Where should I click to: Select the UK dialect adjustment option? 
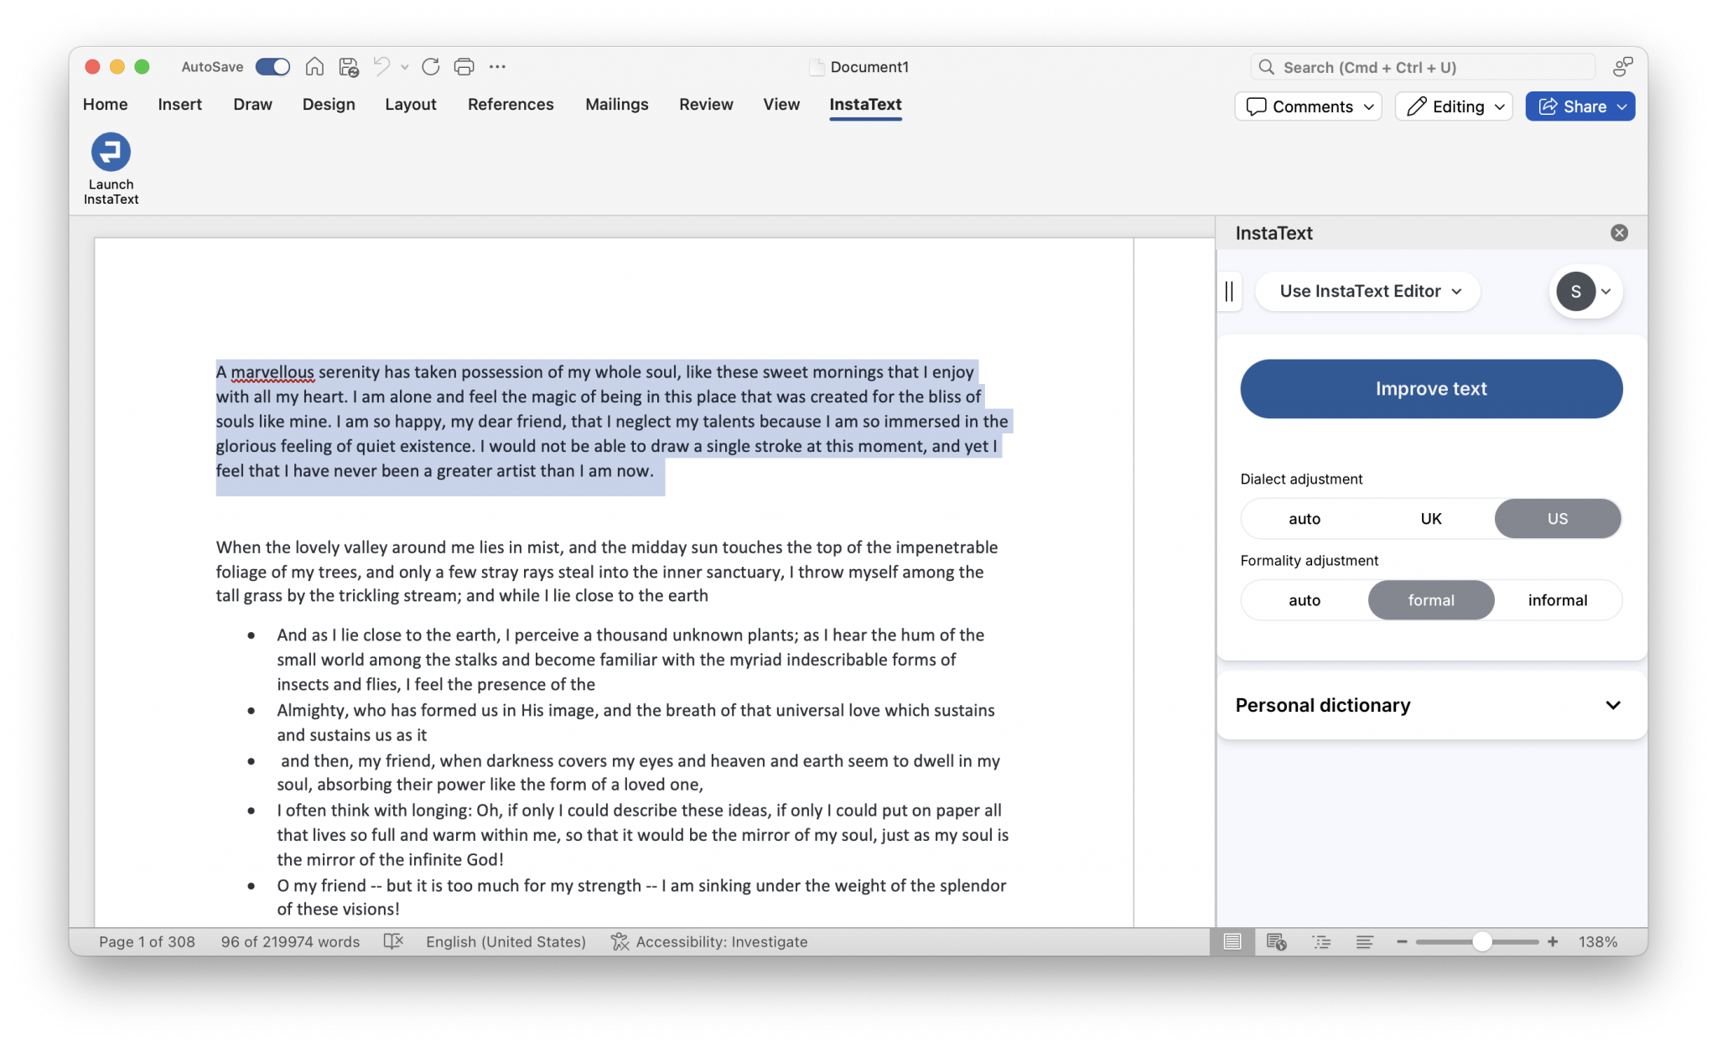point(1430,518)
